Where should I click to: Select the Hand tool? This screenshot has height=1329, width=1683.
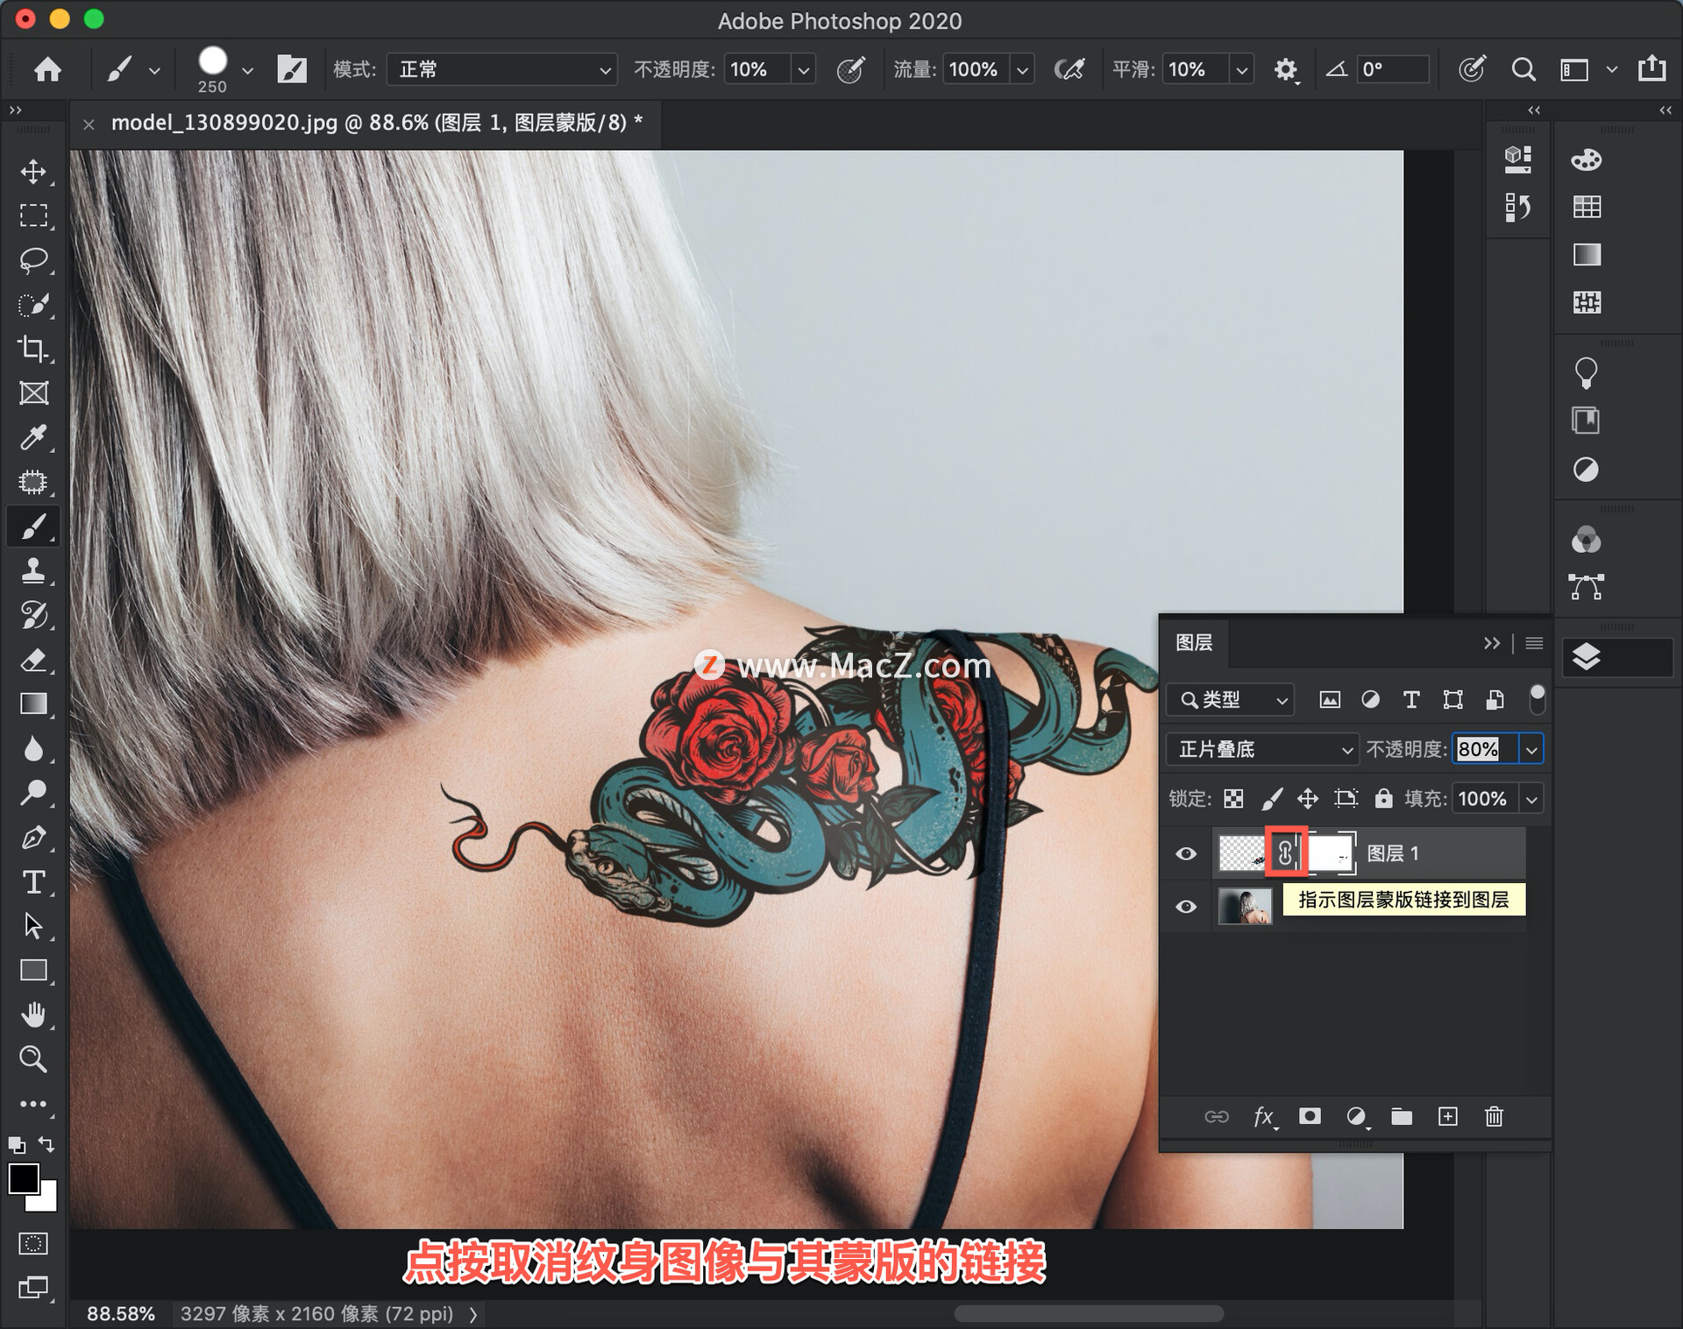coord(33,1015)
